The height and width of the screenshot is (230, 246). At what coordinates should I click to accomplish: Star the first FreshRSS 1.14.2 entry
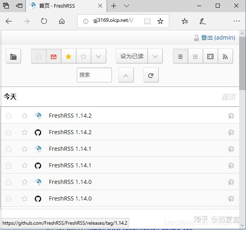(x=25, y=116)
